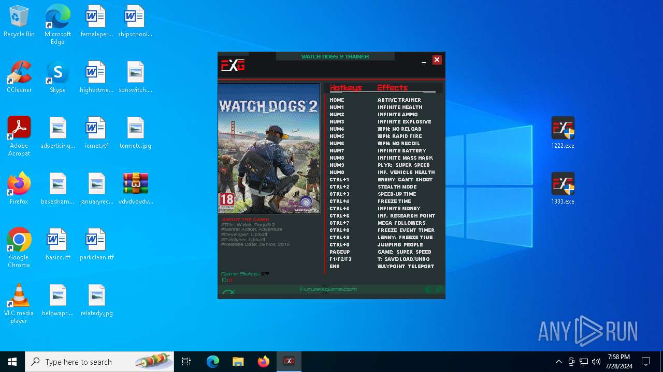Click the INFINITE HEALTH effect text
663x372 pixels.
(x=400, y=107)
